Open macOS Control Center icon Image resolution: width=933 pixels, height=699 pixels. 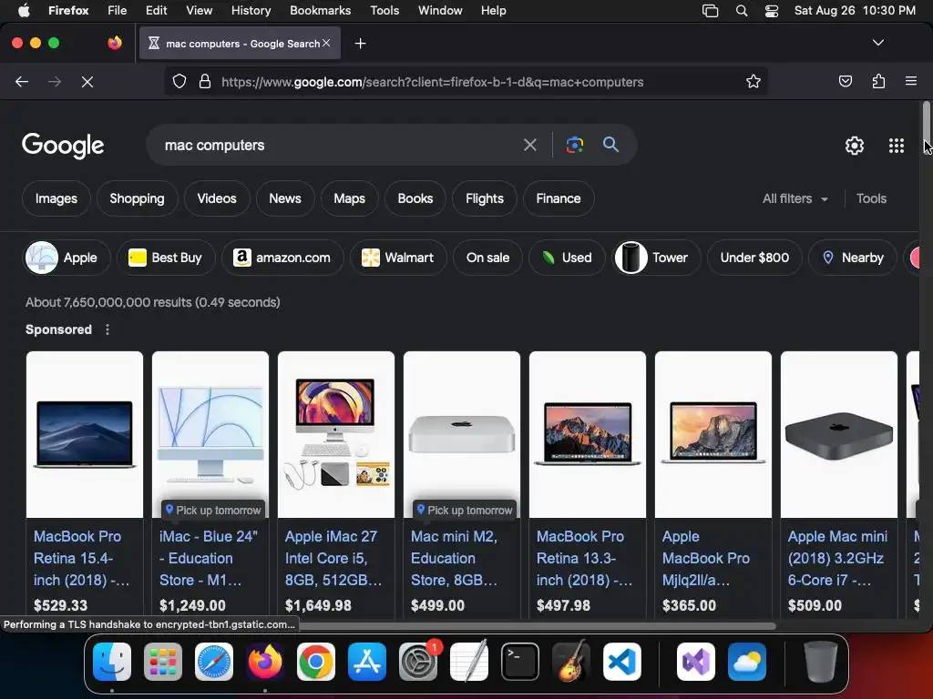[771, 11]
